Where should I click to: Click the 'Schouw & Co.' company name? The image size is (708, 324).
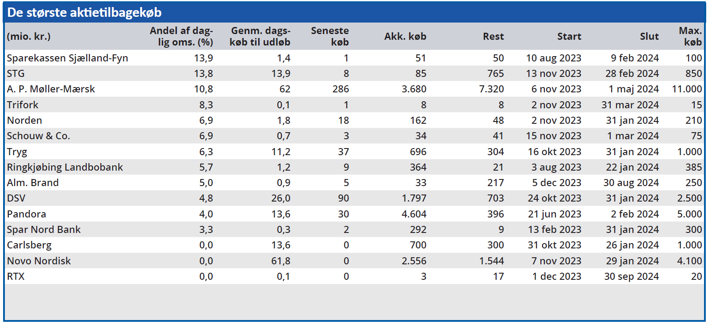38,136
